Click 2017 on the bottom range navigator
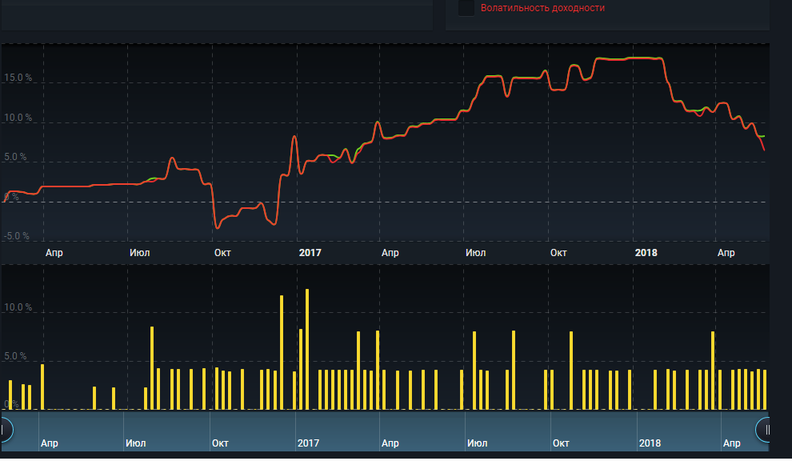The image size is (792, 473). (308, 443)
